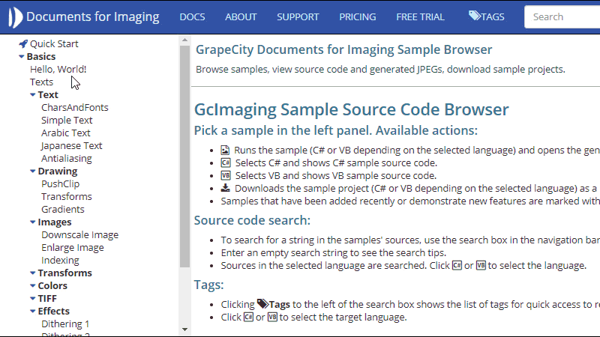
Task: Collapse the Basics tree node
Action: pyautogui.click(x=22, y=56)
